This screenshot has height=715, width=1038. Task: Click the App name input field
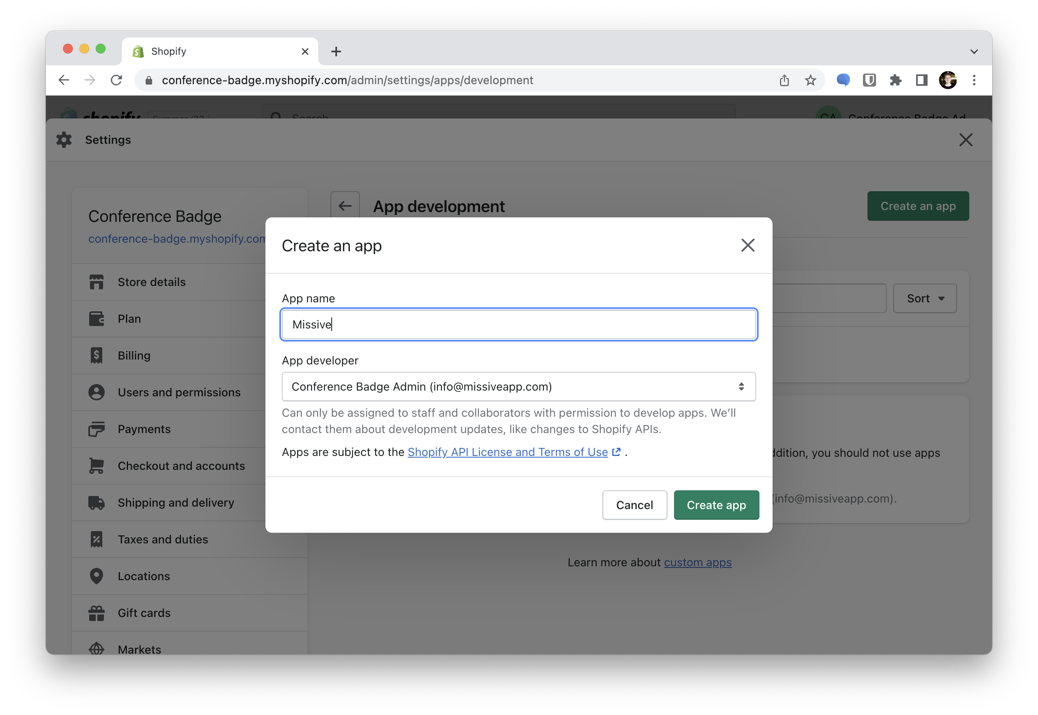point(519,324)
